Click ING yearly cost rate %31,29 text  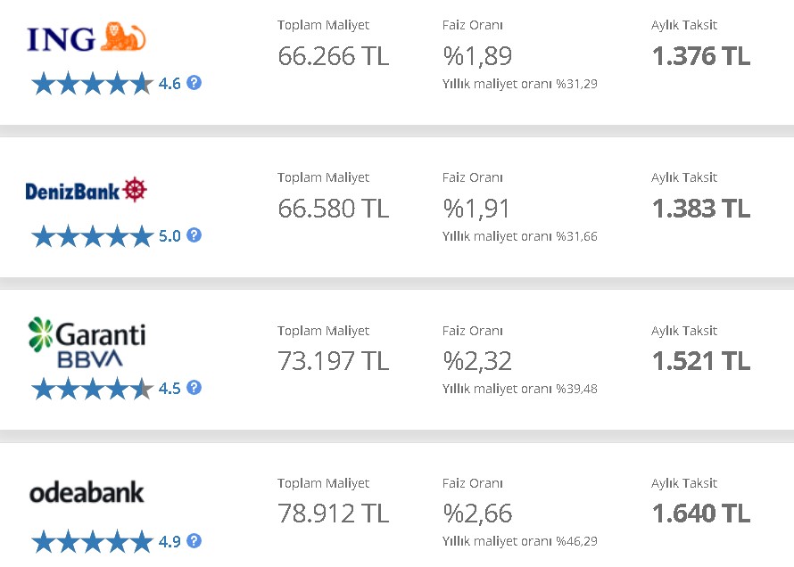click(x=519, y=84)
